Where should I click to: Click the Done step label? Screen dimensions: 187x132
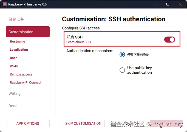click(x=13, y=106)
